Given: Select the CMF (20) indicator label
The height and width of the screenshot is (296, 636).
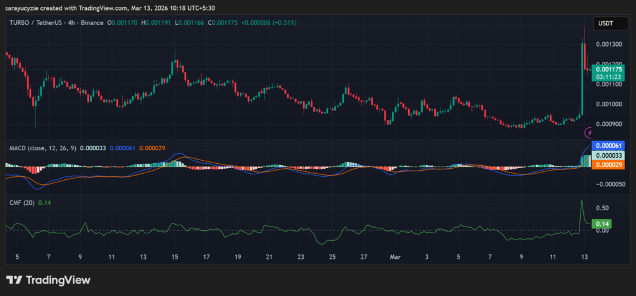Looking at the screenshot, I should click(20, 202).
